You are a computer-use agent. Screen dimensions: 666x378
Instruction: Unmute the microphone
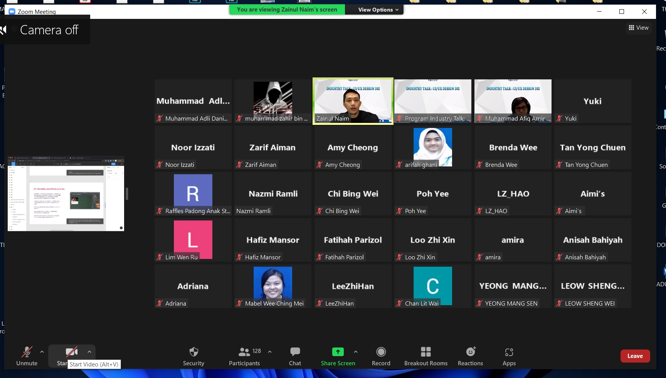click(x=27, y=352)
